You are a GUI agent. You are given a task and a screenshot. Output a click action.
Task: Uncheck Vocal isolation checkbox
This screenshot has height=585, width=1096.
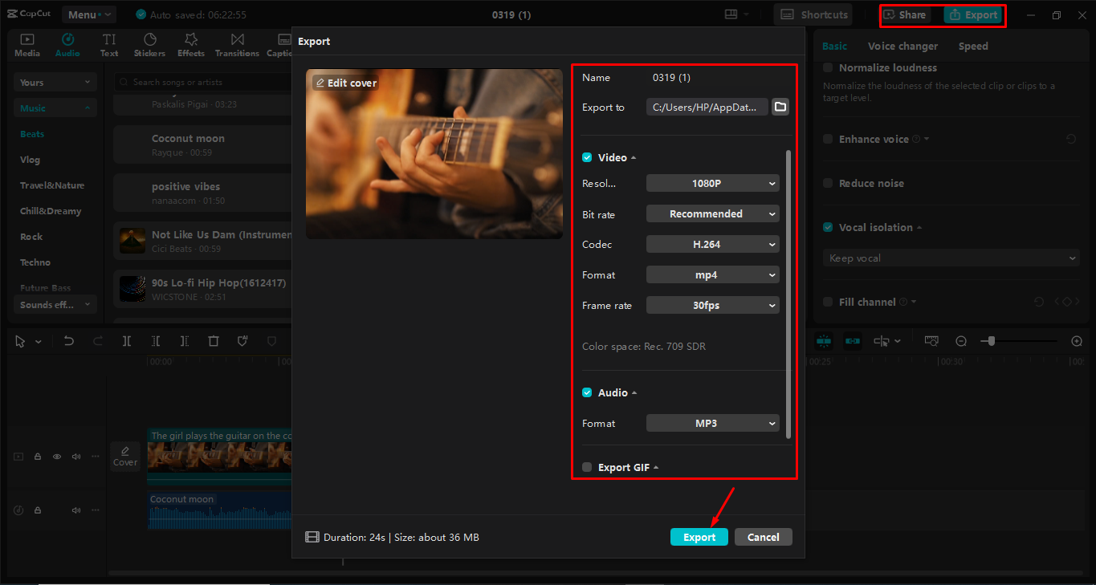click(x=828, y=227)
